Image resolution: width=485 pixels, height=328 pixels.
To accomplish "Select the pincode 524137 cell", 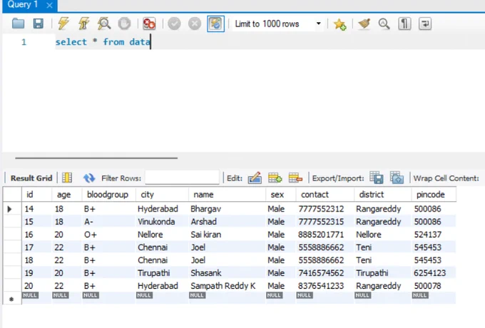I will pyautogui.click(x=434, y=235).
